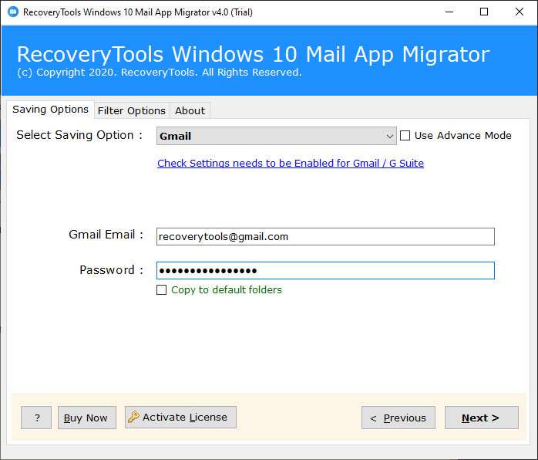Viewport: 538px width, 460px height.
Task: Click the Buy Now button
Action: click(x=87, y=418)
